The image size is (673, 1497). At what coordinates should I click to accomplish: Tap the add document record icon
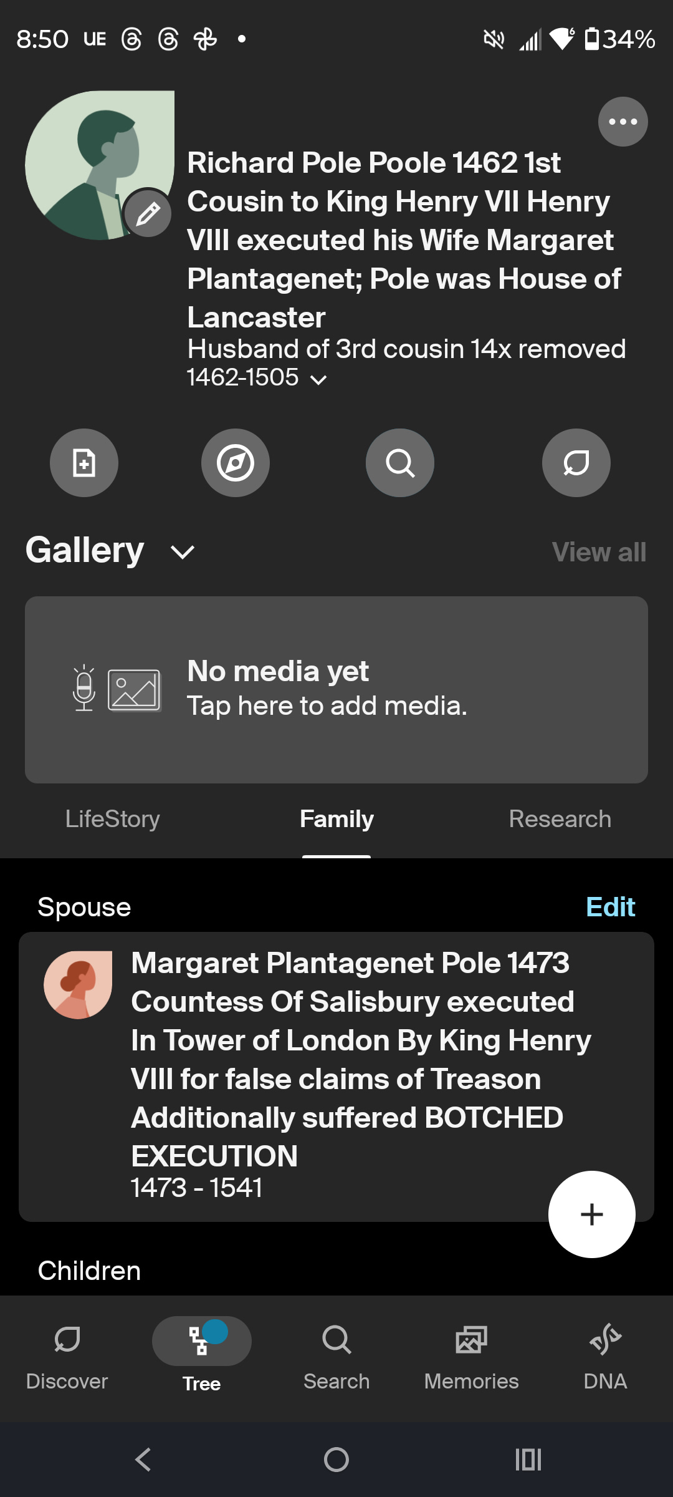(x=84, y=463)
